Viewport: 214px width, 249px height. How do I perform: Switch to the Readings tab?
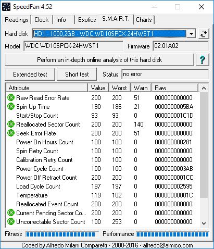pos(17,20)
